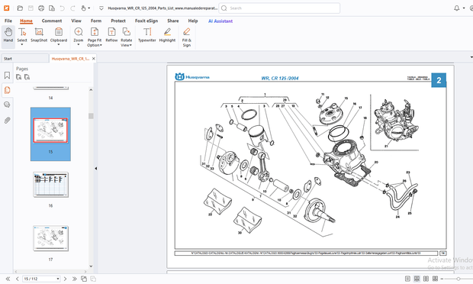The height and width of the screenshot is (284, 473).
Task: Open the Foxit eSign tab
Action: pyautogui.click(x=146, y=21)
